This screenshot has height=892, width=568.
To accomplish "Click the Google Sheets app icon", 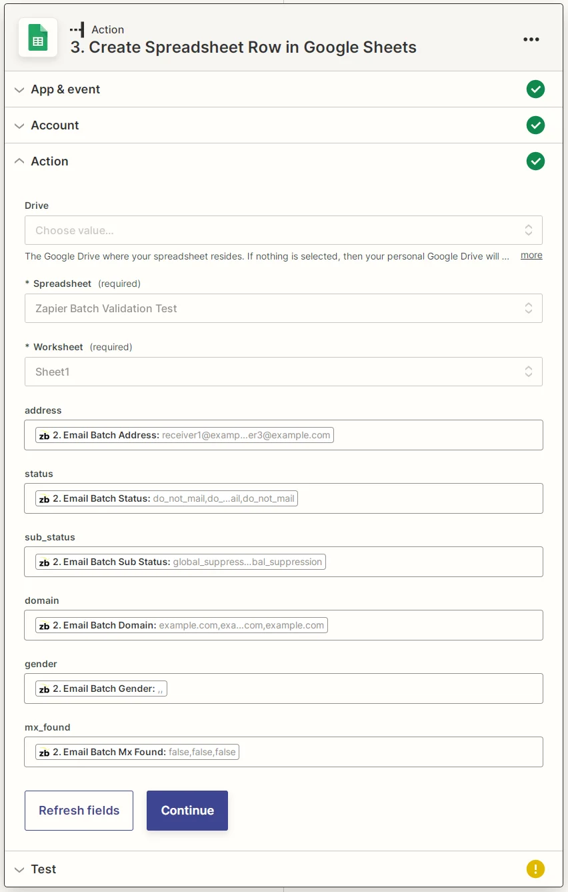I will pos(37,38).
